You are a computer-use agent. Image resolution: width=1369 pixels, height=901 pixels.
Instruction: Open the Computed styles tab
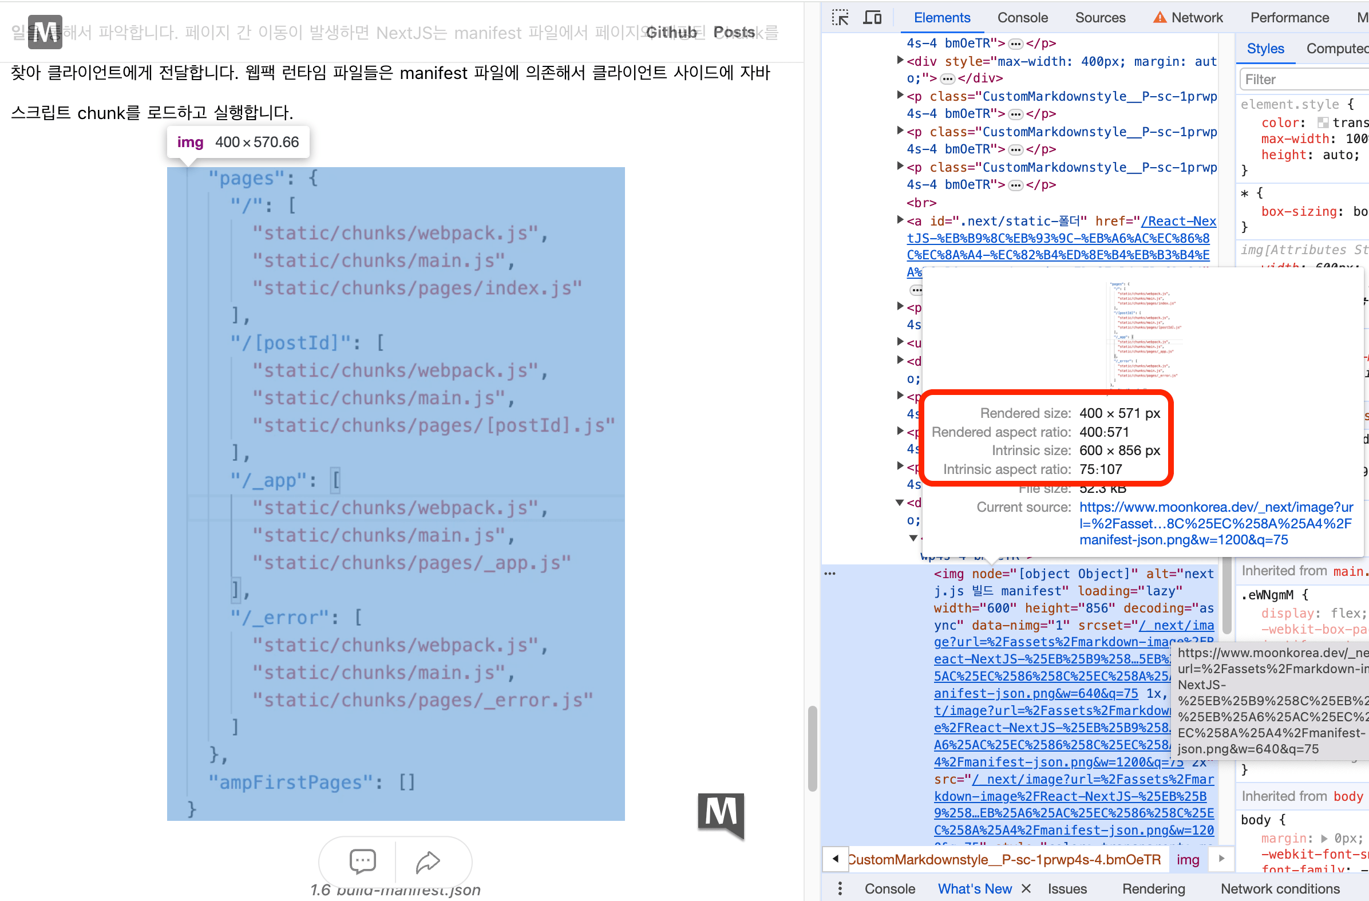point(1336,48)
